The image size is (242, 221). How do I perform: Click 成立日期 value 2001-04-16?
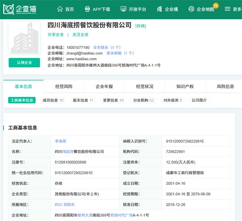pos(176,183)
